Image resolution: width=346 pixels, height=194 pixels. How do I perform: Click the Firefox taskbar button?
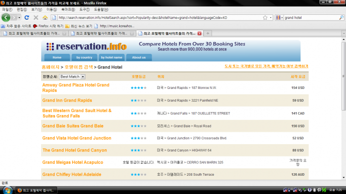(x=36, y=190)
